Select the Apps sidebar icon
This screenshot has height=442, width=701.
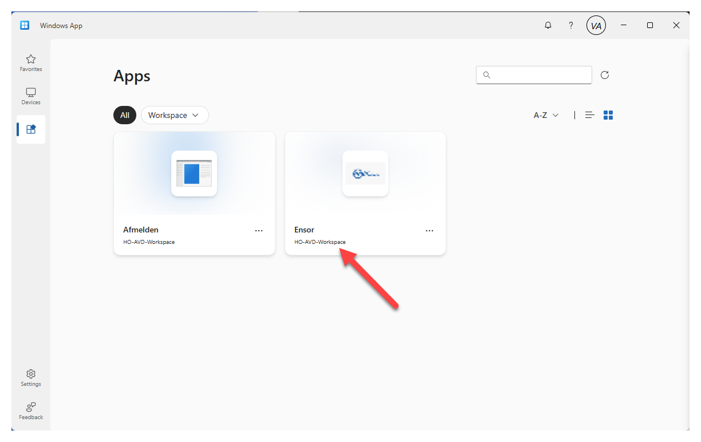[x=31, y=129]
